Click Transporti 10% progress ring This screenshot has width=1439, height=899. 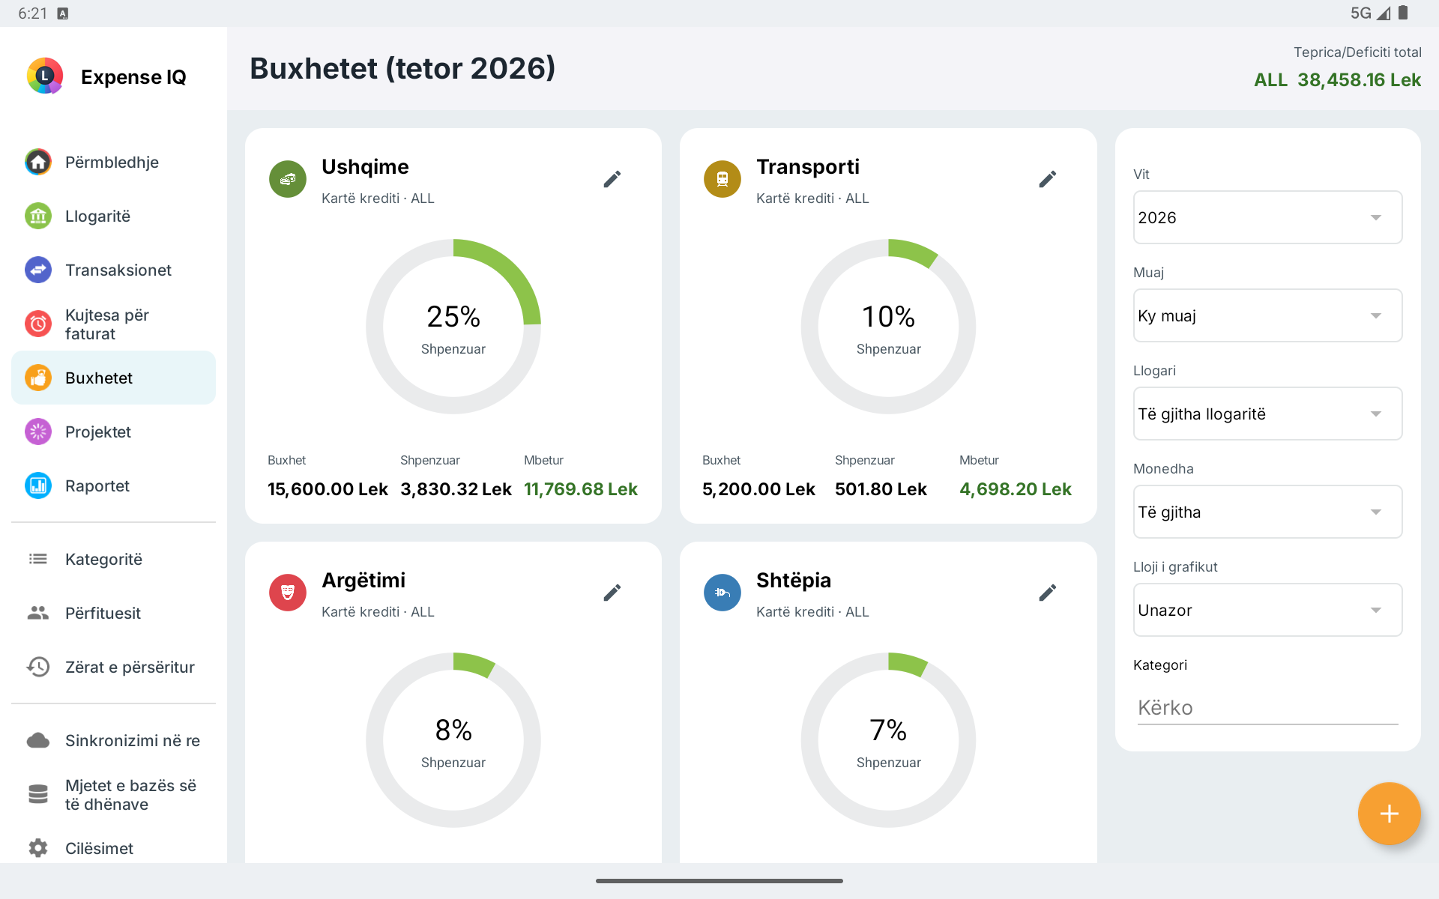(888, 327)
